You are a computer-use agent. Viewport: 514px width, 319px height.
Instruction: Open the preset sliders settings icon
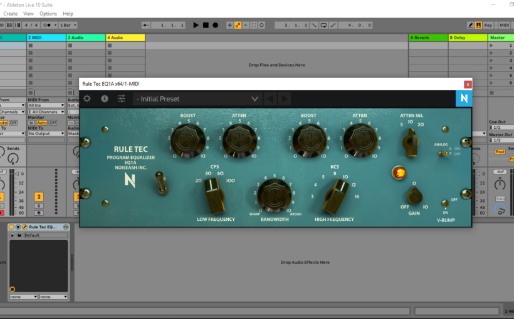click(121, 98)
